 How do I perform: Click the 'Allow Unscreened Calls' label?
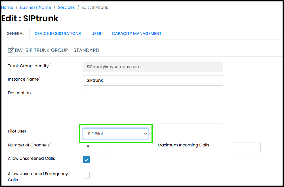(31, 158)
